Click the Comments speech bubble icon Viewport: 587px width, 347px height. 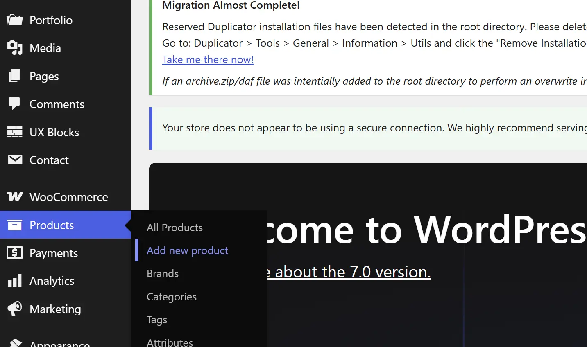15,104
